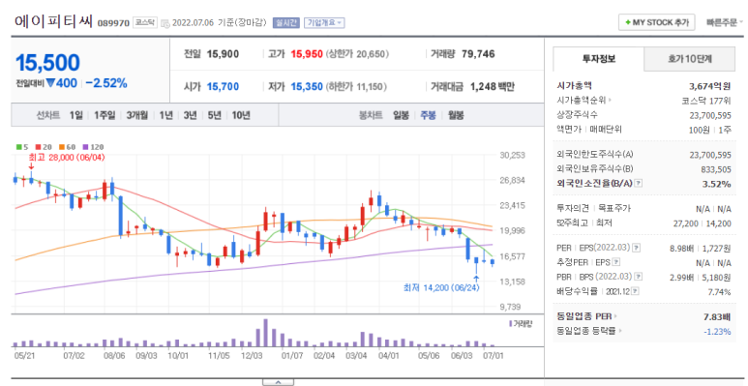Click the 에이피티씨 stock name heading
This screenshot has height=386, width=748.
tap(54, 21)
